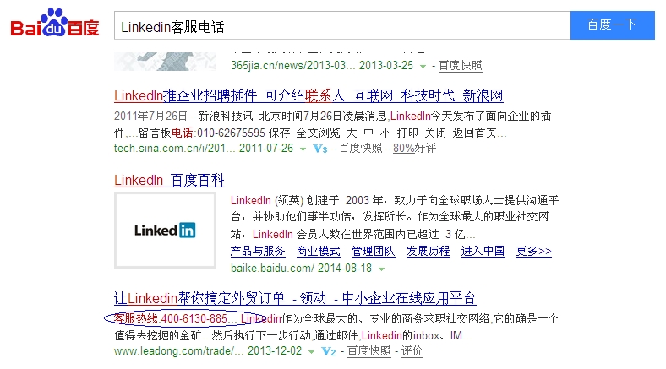Open the 产品与服务 sub-link
The height and width of the screenshot is (369, 666).
click(x=258, y=251)
